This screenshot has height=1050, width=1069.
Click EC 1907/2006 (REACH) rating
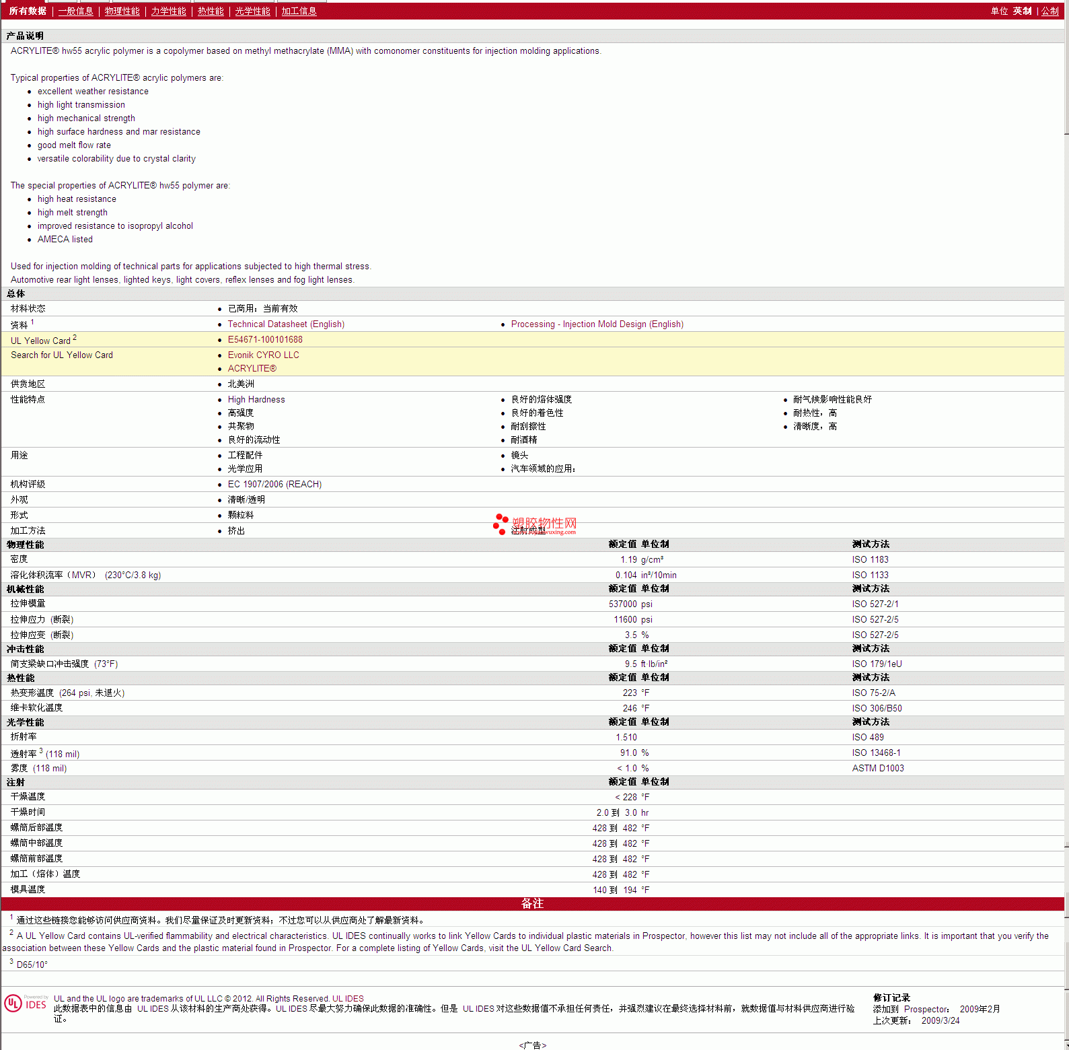click(274, 484)
